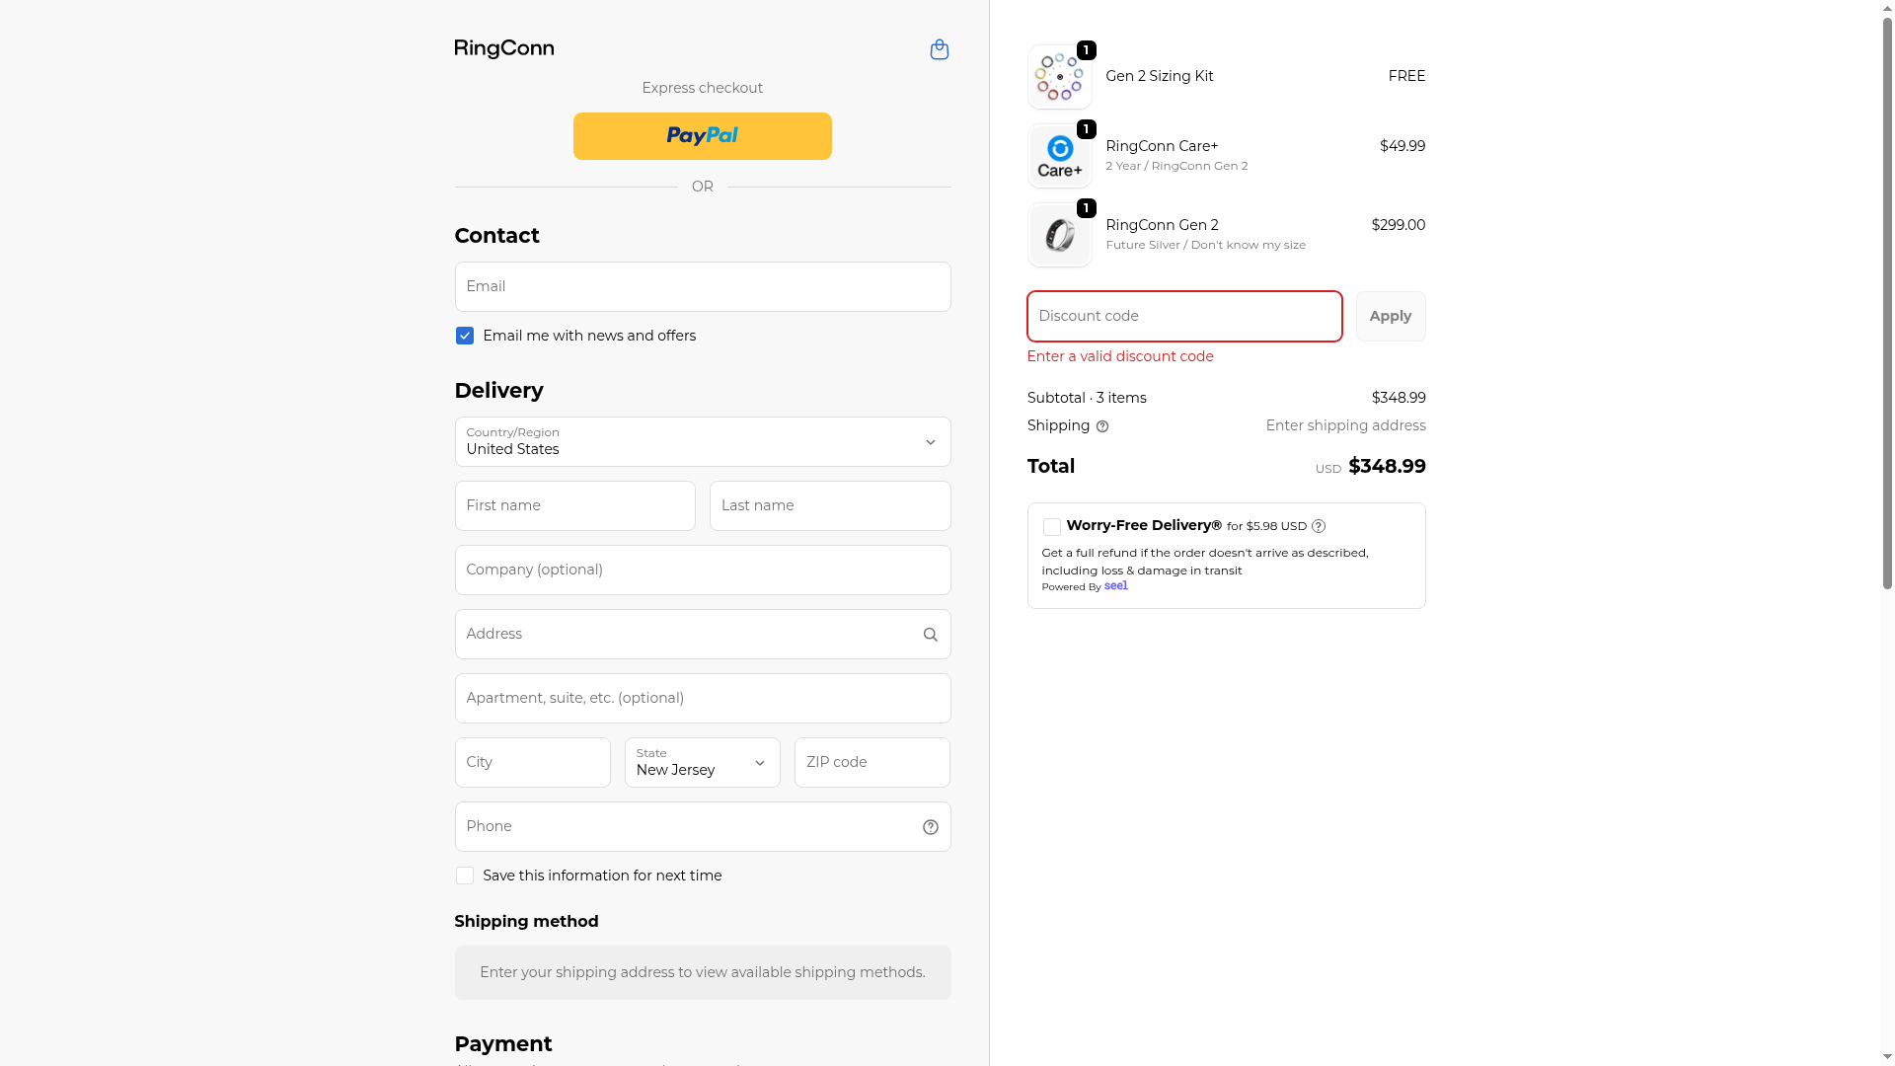Enable the Worry-Free Delivery checkbox
1895x1066 pixels.
click(1052, 527)
